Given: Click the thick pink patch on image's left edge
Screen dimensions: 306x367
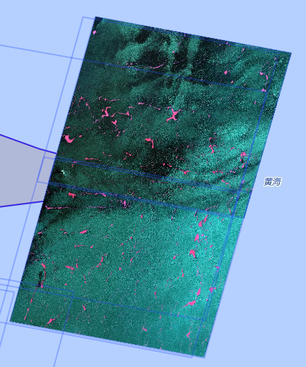Looking at the screenshot, I should (x=69, y=138).
